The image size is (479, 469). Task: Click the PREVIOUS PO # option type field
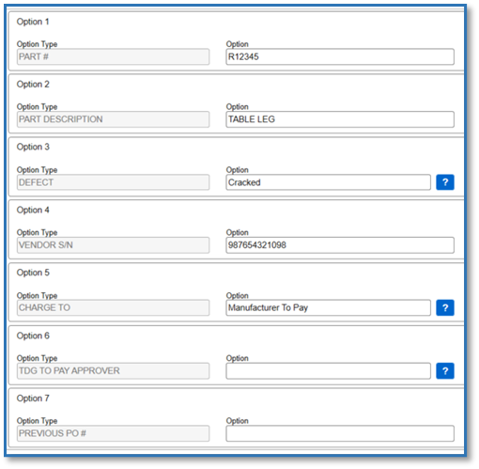pos(113,433)
